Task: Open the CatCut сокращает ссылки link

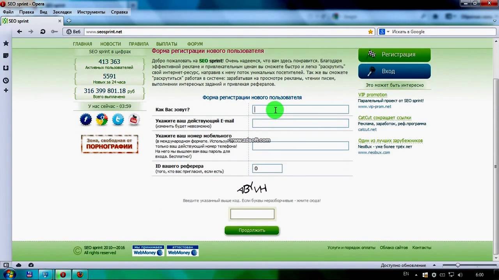Action: 385,117
